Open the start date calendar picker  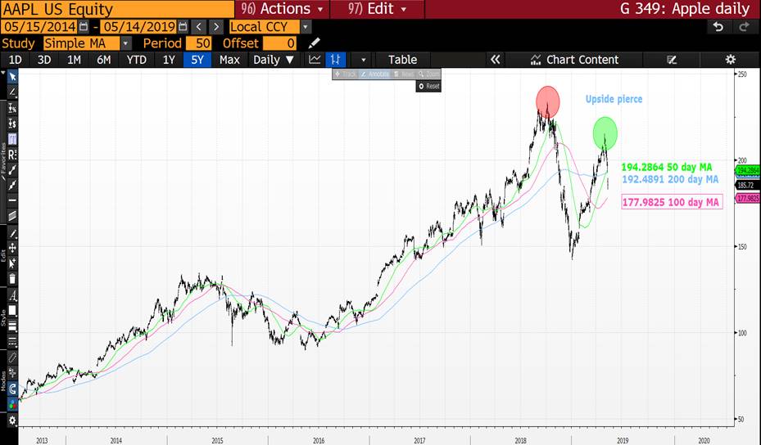pos(84,27)
